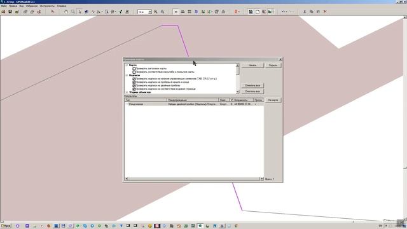407x229 pixels.
Task: Collapse the Карта tree group
Action: 127,65
